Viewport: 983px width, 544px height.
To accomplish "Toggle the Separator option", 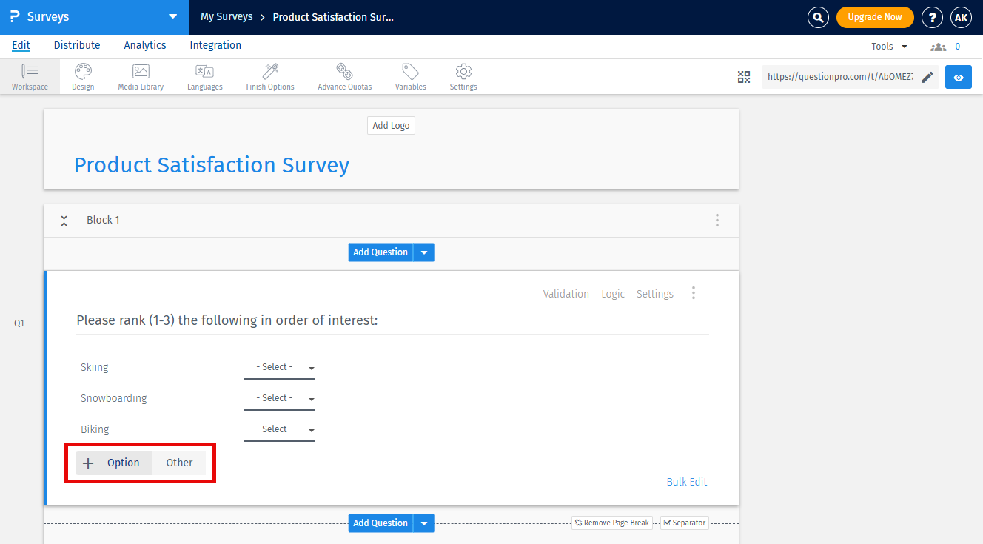I will click(x=684, y=523).
